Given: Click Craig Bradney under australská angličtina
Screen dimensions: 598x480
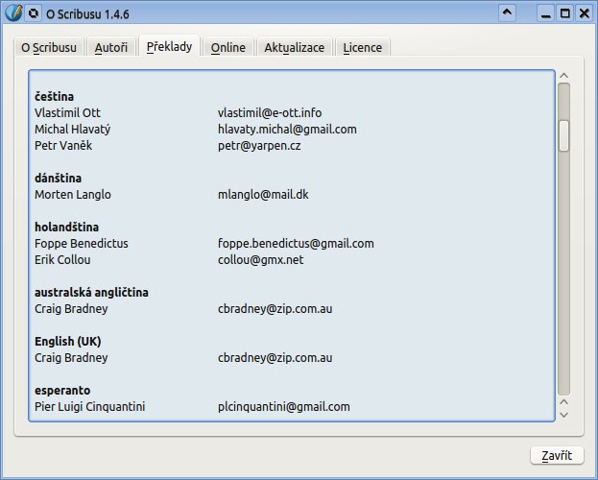Looking at the screenshot, I should tap(71, 309).
